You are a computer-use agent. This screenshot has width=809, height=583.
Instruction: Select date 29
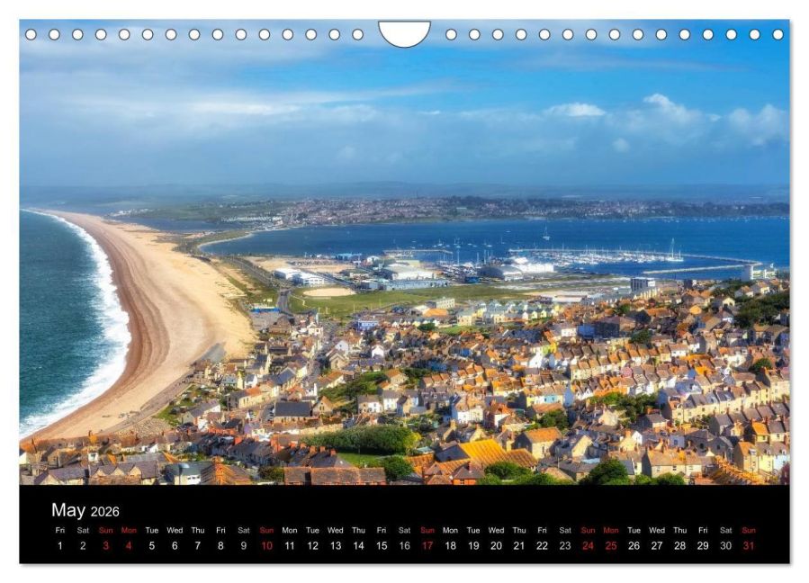(x=703, y=546)
